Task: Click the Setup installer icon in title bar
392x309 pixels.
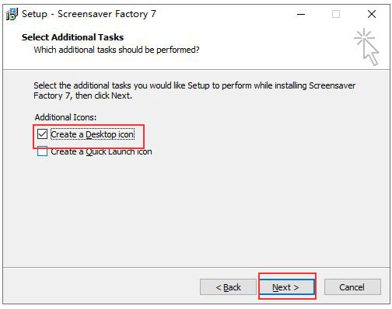Action: (12, 14)
